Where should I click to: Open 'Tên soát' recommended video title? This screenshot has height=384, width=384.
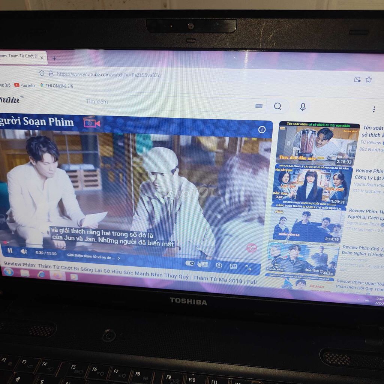(x=373, y=131)
